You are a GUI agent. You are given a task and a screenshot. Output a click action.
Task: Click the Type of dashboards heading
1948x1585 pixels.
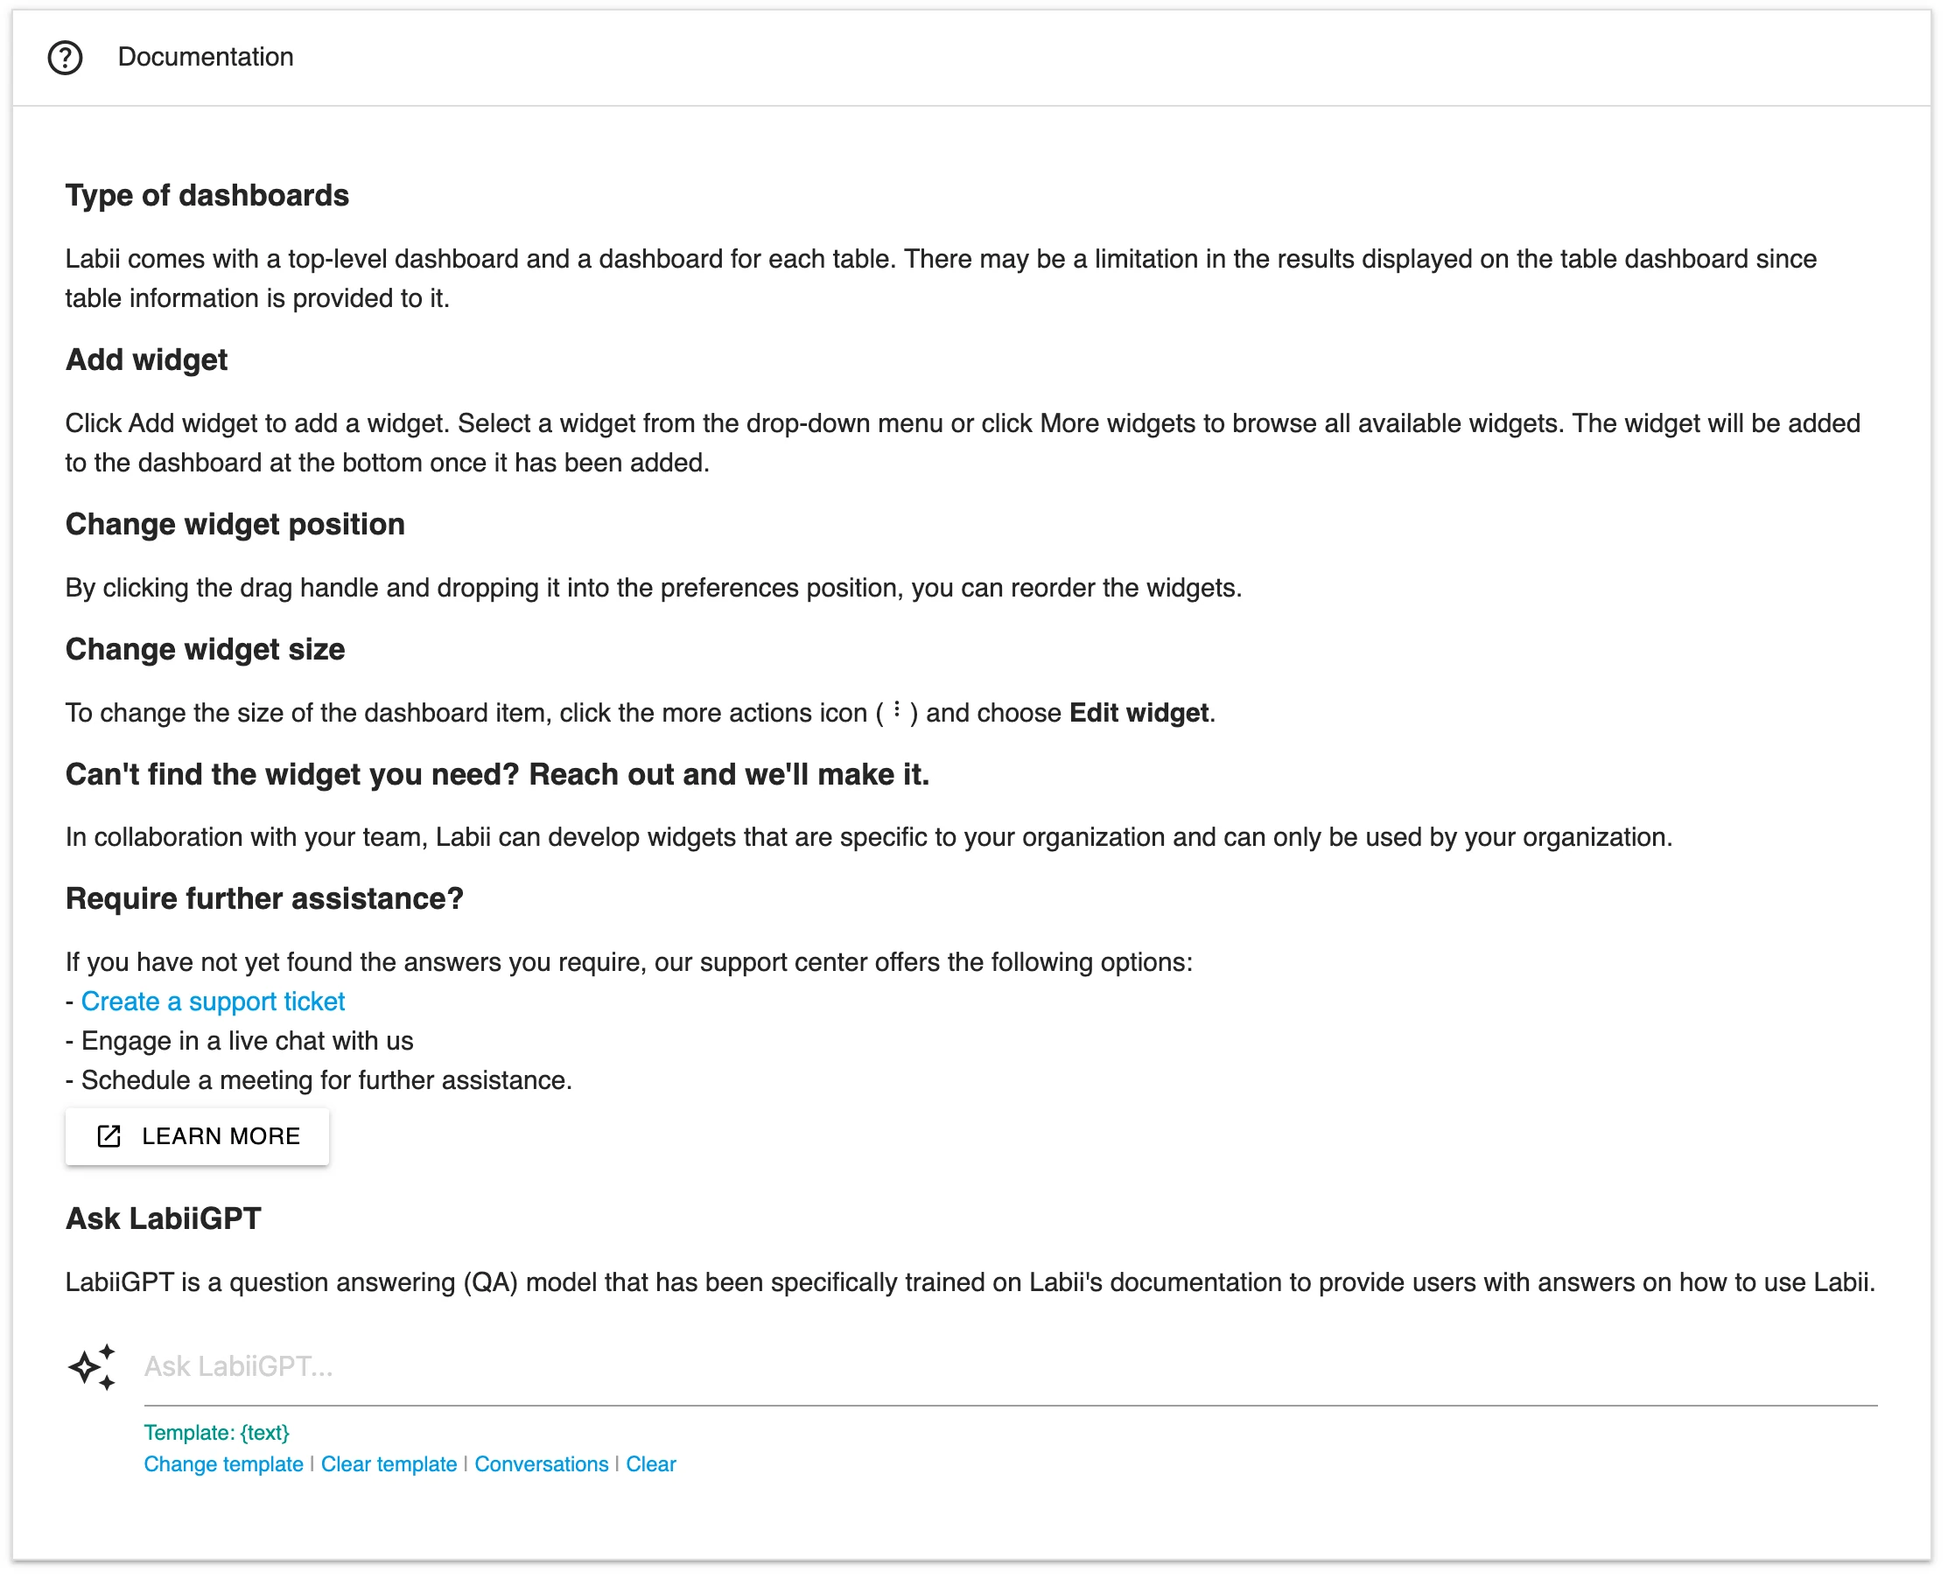(207, 195)
